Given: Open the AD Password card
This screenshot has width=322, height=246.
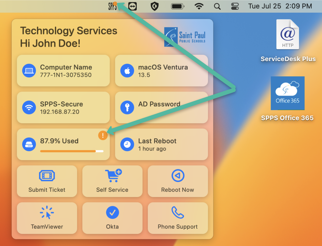Looking at the screenshot, I should pos(162,108).
